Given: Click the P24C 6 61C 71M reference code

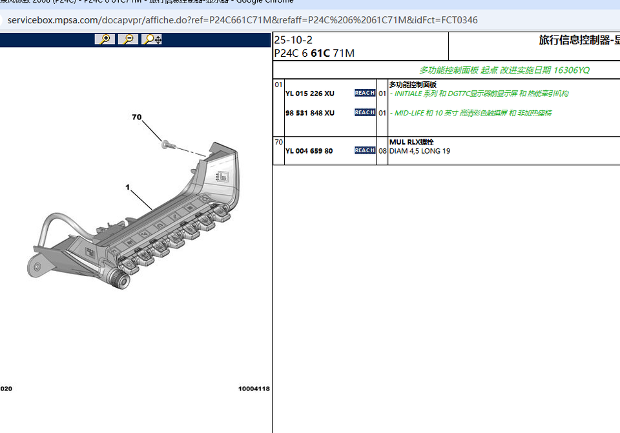Looking at the screenshot, I should tap(314, 53).
